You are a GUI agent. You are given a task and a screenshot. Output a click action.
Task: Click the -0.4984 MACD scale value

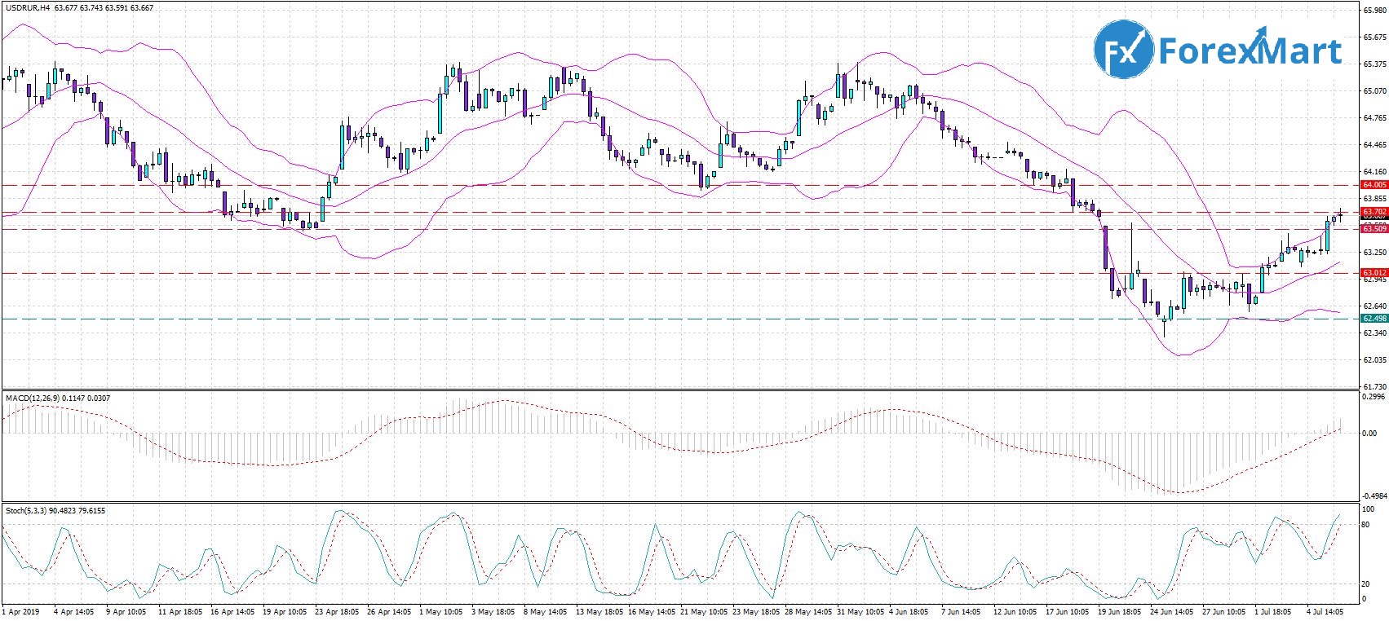pyautogui.click(x=1374, y=495)
